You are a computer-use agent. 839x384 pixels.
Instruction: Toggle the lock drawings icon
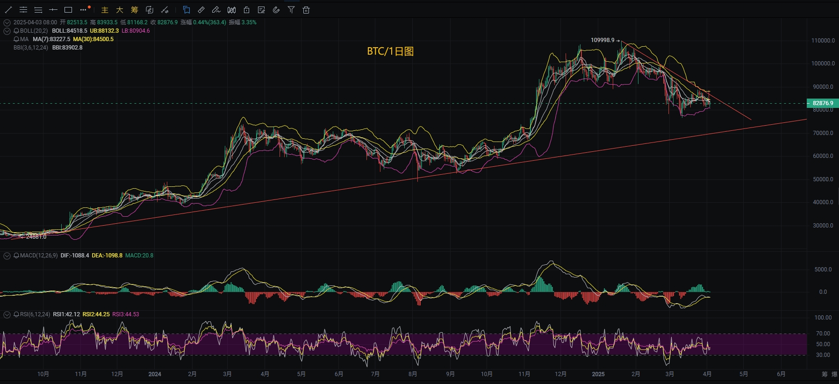pos(246,10)
